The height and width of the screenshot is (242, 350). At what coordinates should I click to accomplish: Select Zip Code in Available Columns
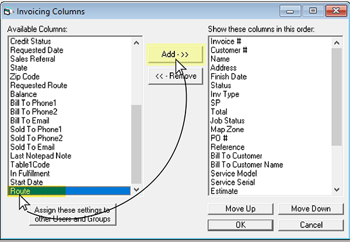(x=70, y=77)
